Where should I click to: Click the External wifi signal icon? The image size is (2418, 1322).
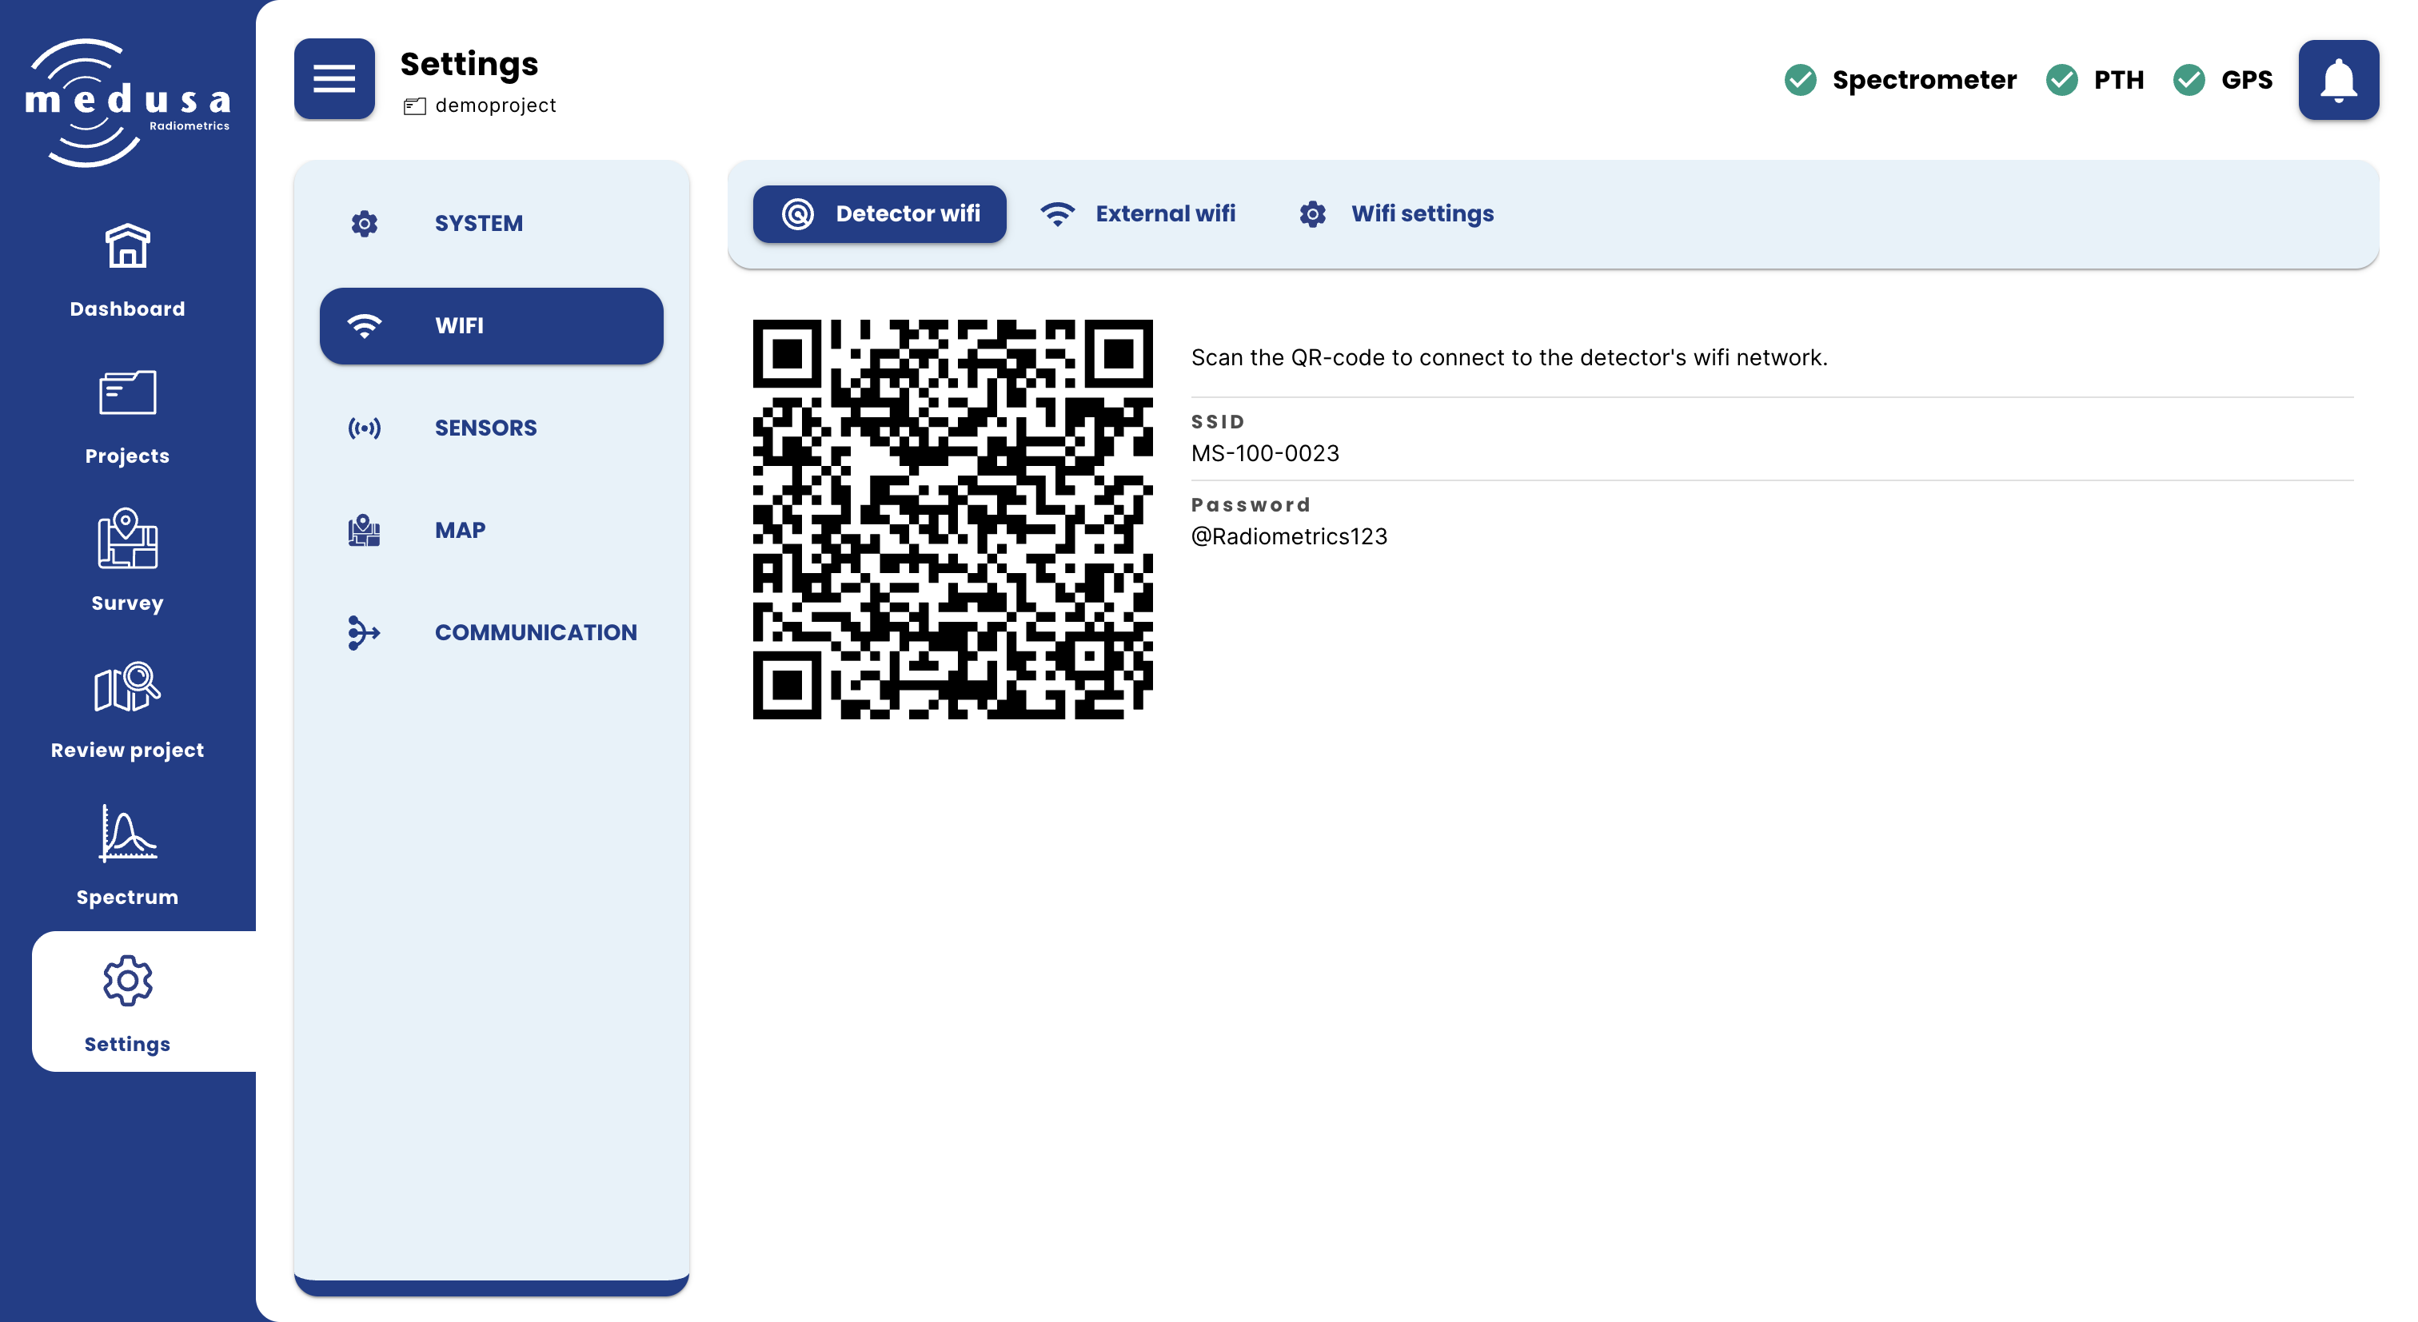pos(1057,214)
